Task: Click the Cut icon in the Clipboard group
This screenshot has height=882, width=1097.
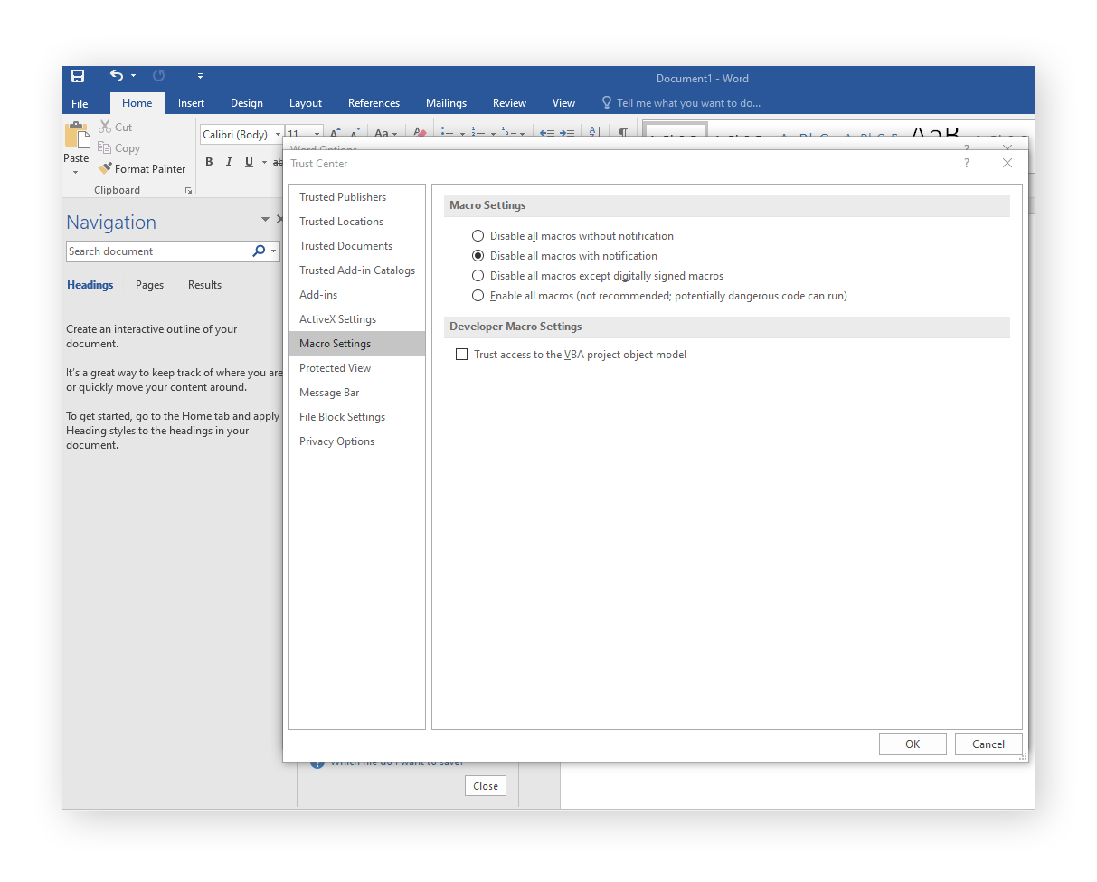Action: click(104, 127)
